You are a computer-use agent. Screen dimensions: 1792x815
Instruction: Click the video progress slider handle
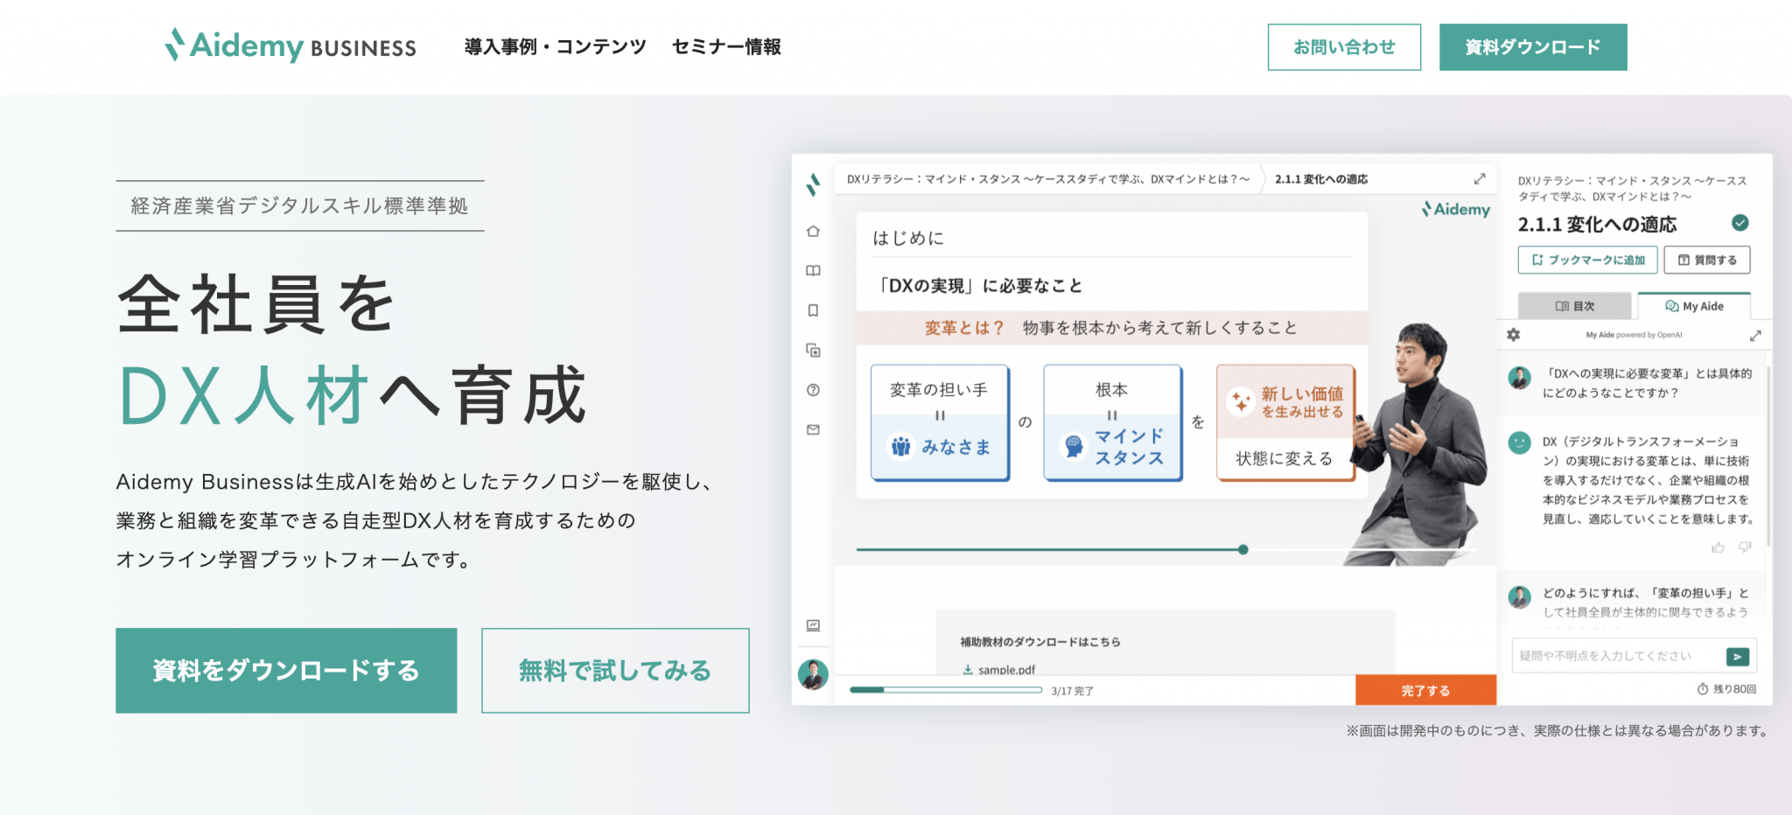click(1242, 549)
